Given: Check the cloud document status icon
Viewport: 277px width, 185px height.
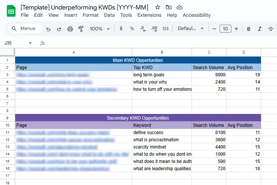Looking at the screenshot, I should (x=179, y=8).
